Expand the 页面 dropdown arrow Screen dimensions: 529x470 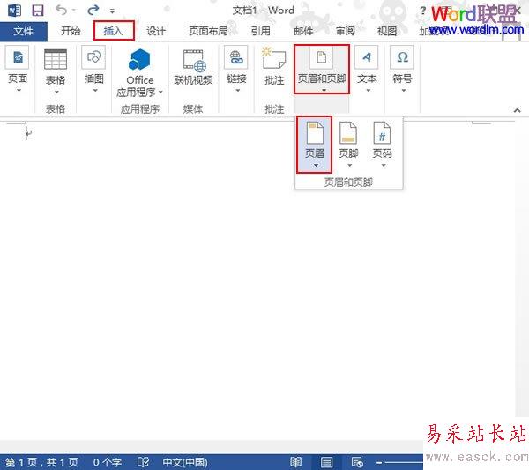tap(19, 91)
